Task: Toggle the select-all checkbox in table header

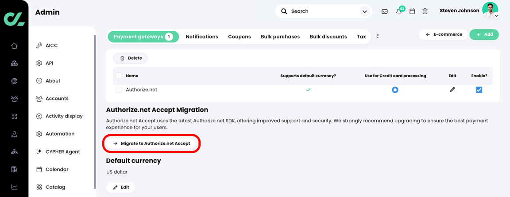Action: coord(119,76)
